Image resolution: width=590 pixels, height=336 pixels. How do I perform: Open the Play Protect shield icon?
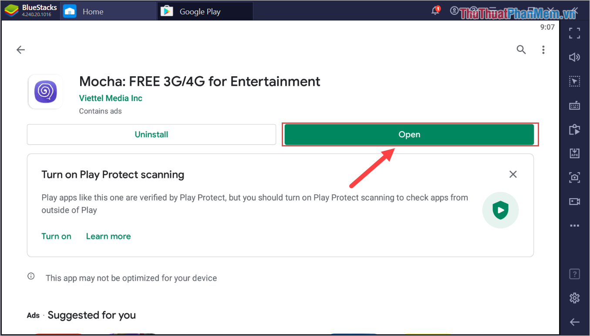coord(500,210)
